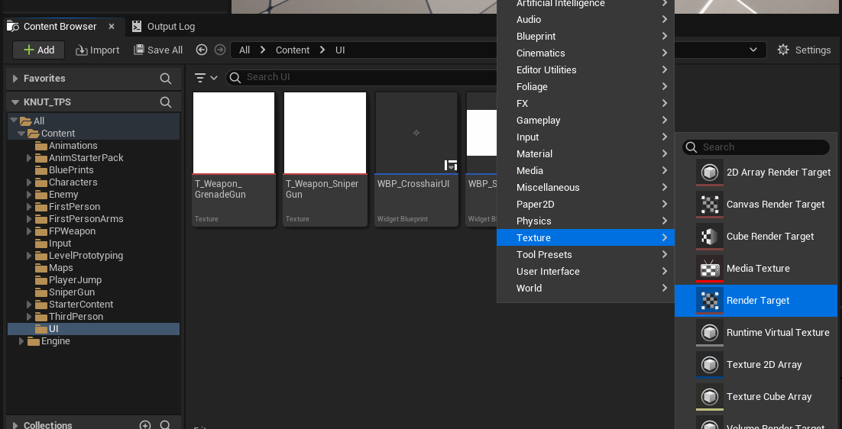The width and height of the screenshot is (842, 429).
Task: Expand the Characters folder arrow
Action: (x=29, y=182)
